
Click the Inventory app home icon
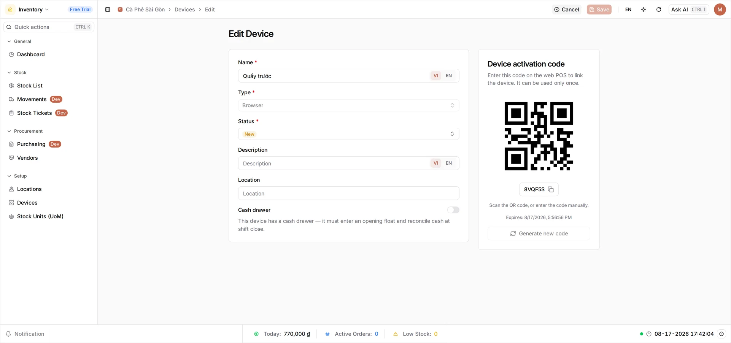(10, 10)
